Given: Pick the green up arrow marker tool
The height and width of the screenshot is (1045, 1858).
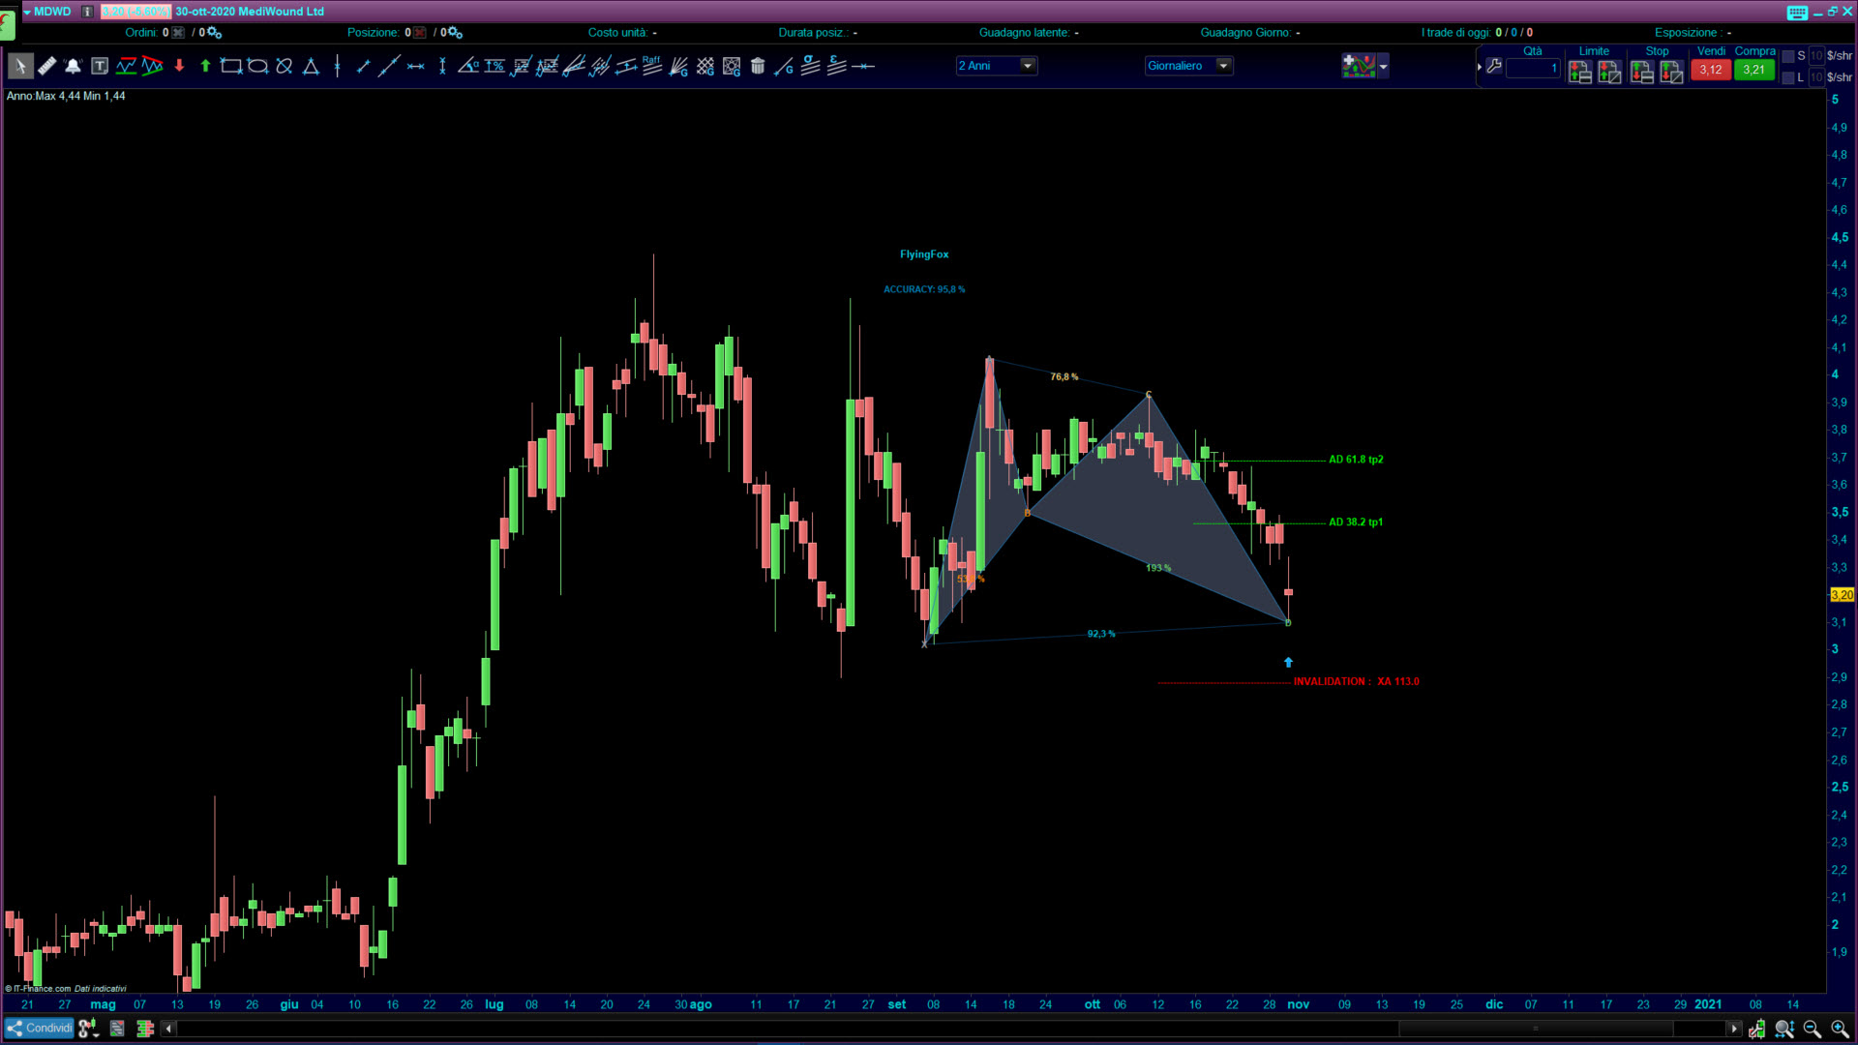Looking at the screenshot, I should pyautogui.click(x=205, y=66).
